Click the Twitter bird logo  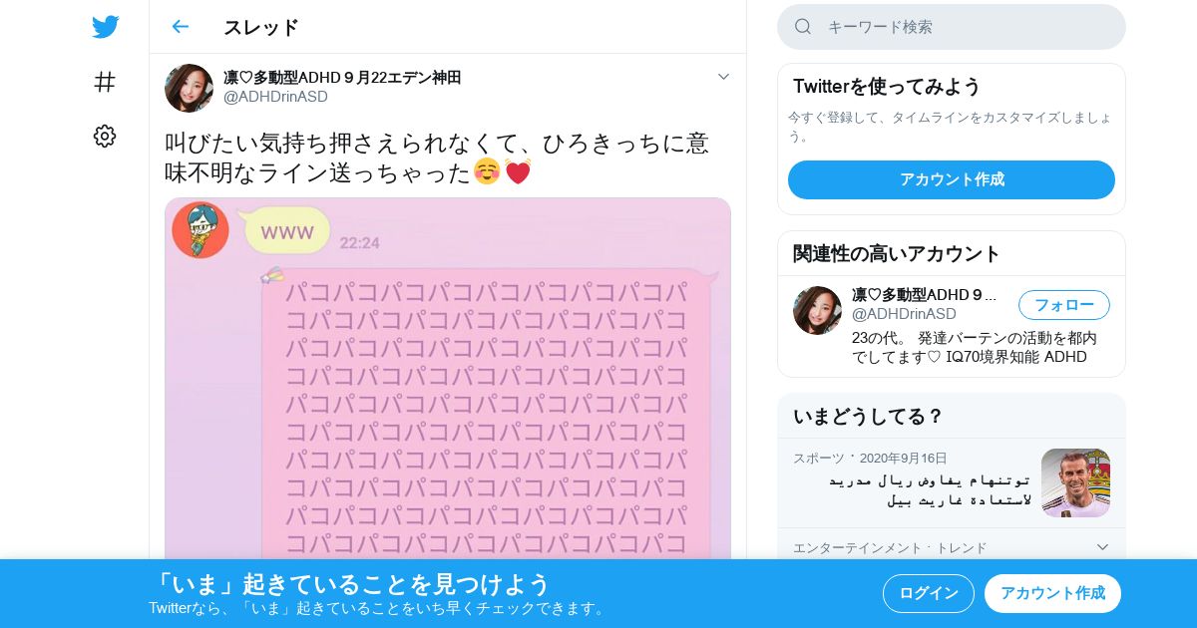click(105, 27)
